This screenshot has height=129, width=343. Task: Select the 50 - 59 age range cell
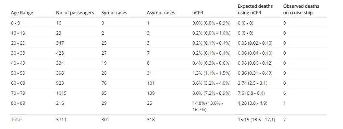tap(18, 73)
